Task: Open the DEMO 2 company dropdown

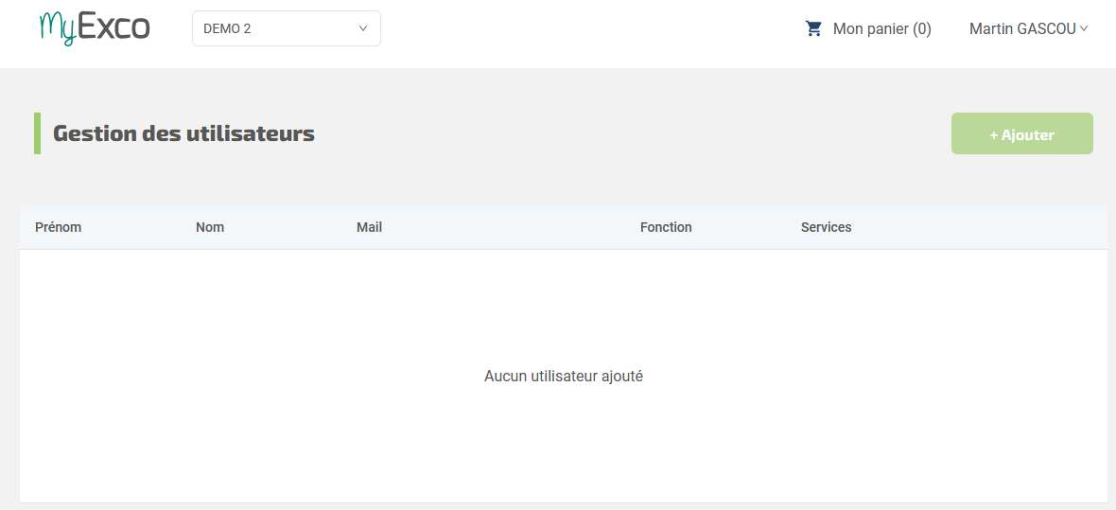Action: point(287,28)
